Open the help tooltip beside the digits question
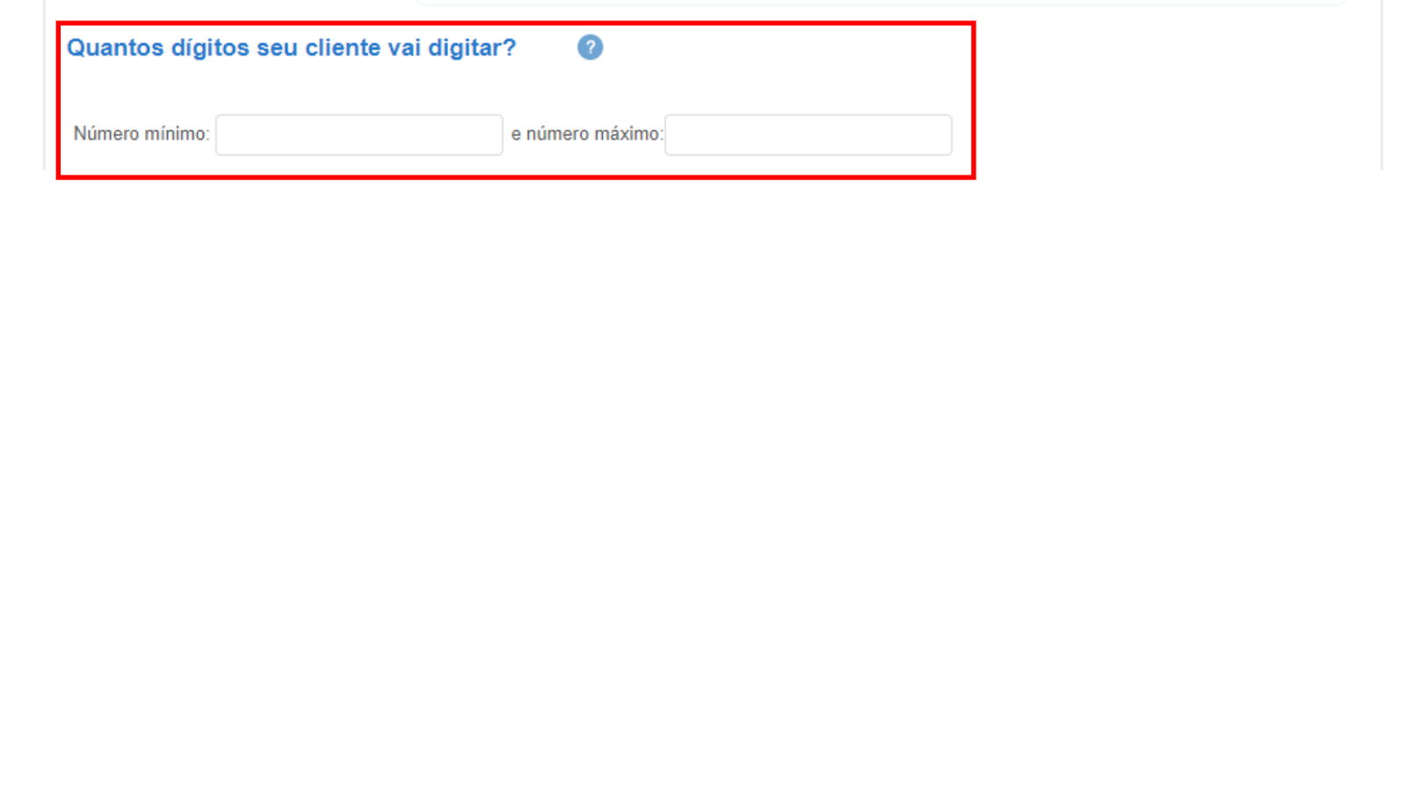Image resolution: width=1406 pixels, height=791 pixels. coord(590,47)
